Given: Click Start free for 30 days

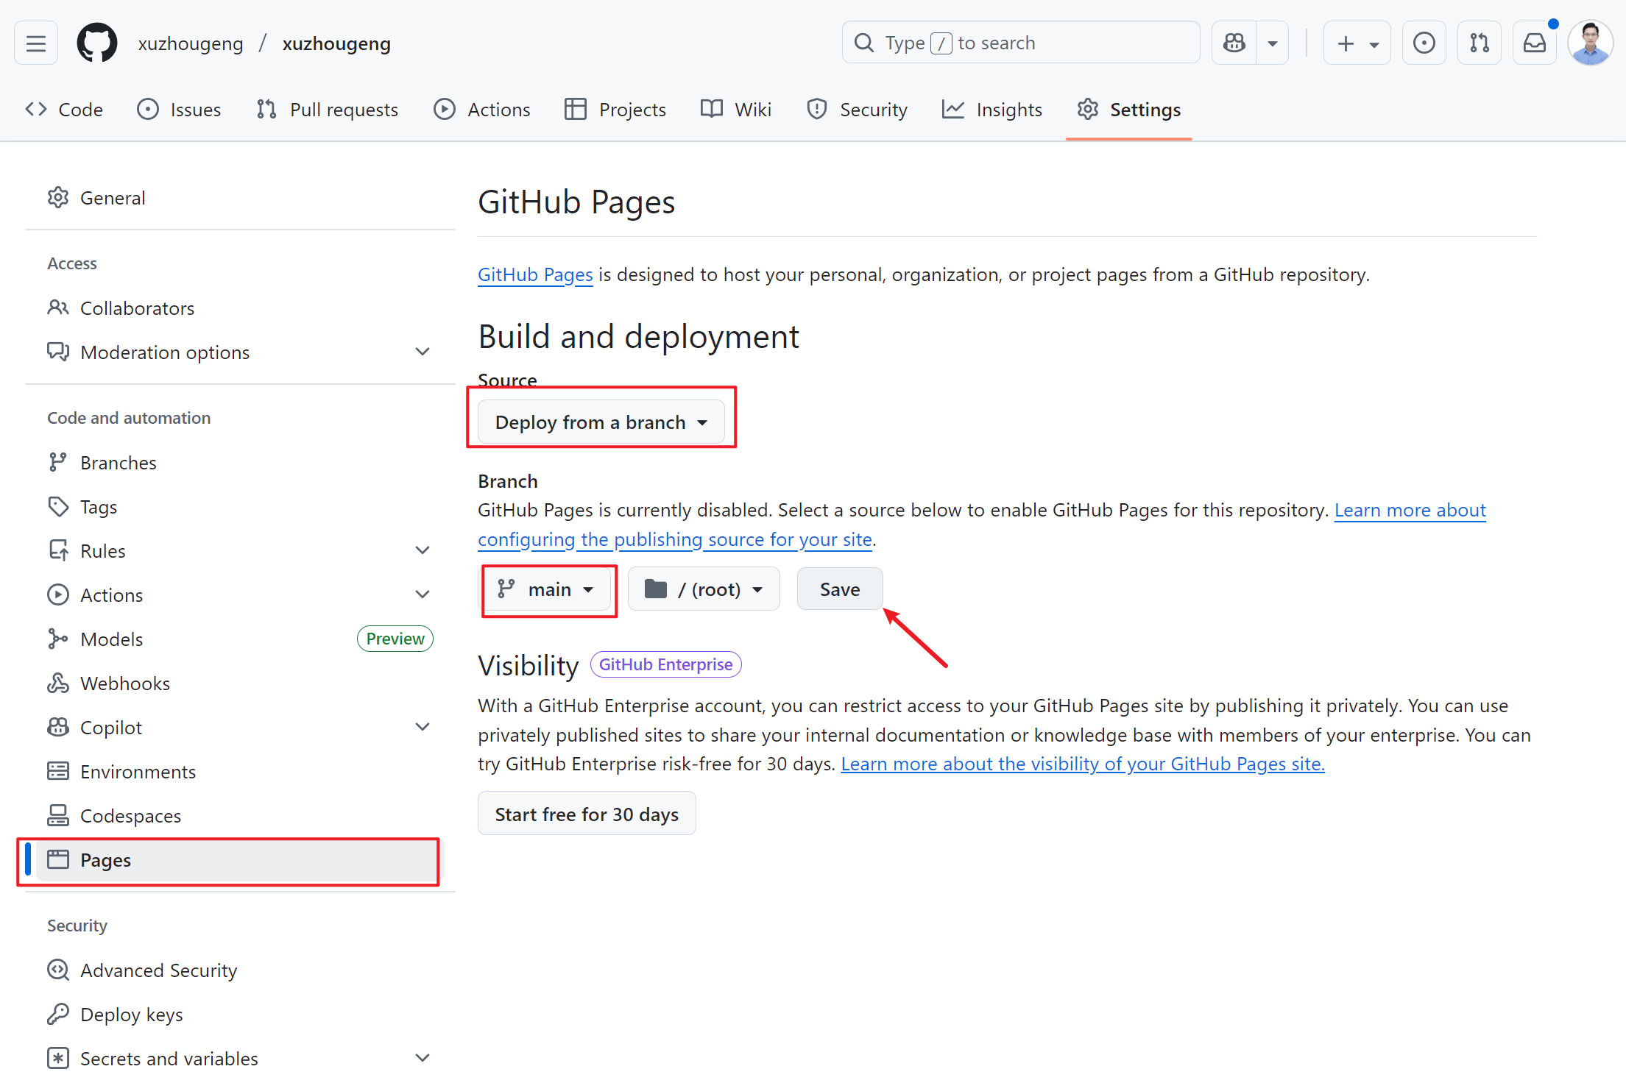Looking at the screenshot, I should (587, 813).
